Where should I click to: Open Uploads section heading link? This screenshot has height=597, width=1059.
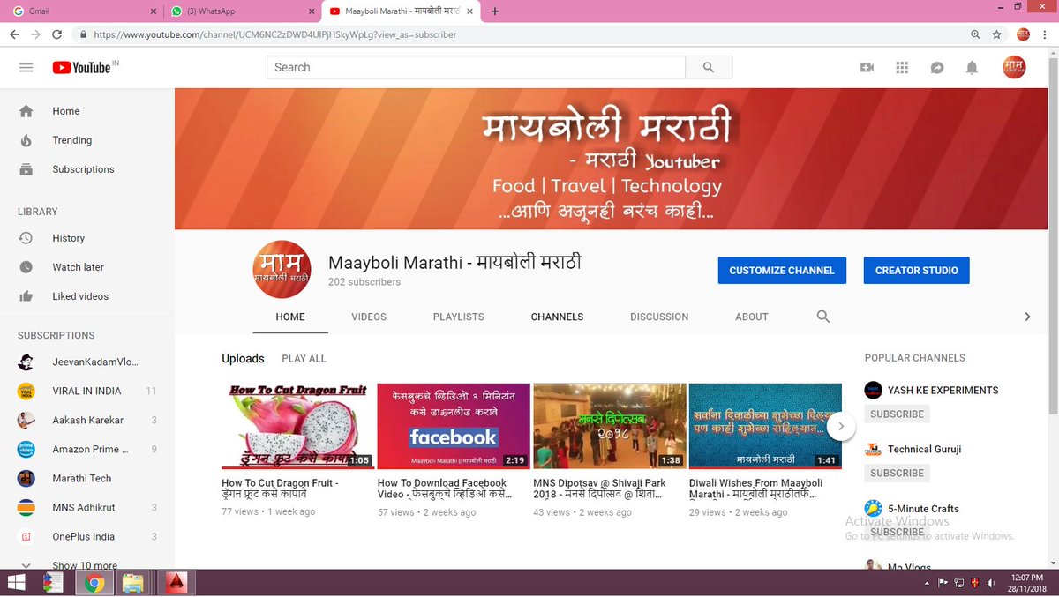(x=243, y=358)
